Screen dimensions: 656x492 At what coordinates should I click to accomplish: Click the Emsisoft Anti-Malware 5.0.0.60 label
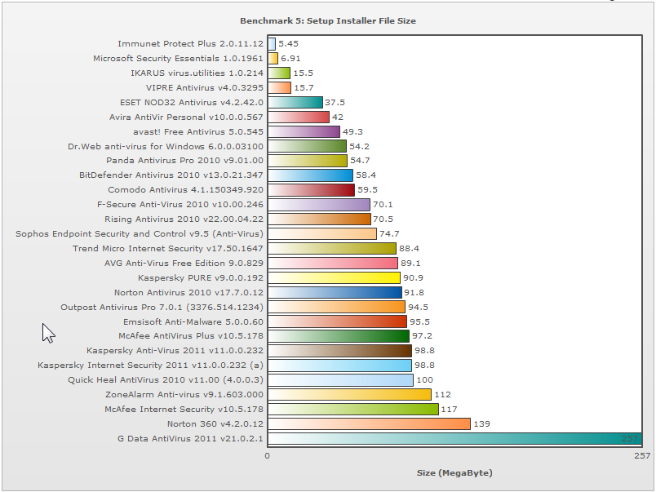(x=193, y=321)
